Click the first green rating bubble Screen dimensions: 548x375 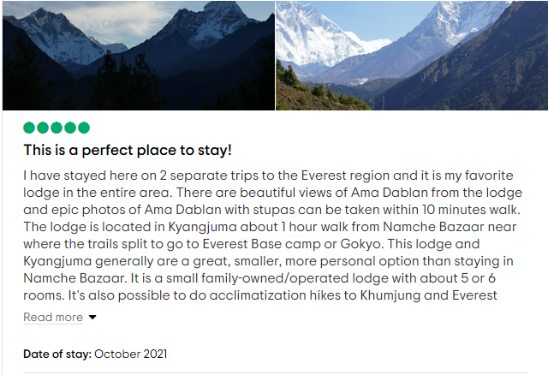coord(29,128)
